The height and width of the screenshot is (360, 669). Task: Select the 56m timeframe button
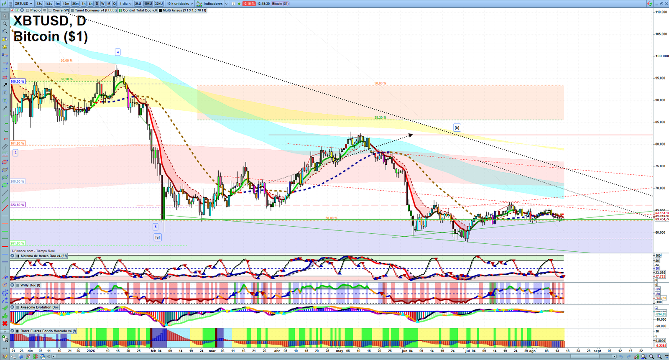tap(75, 4)
